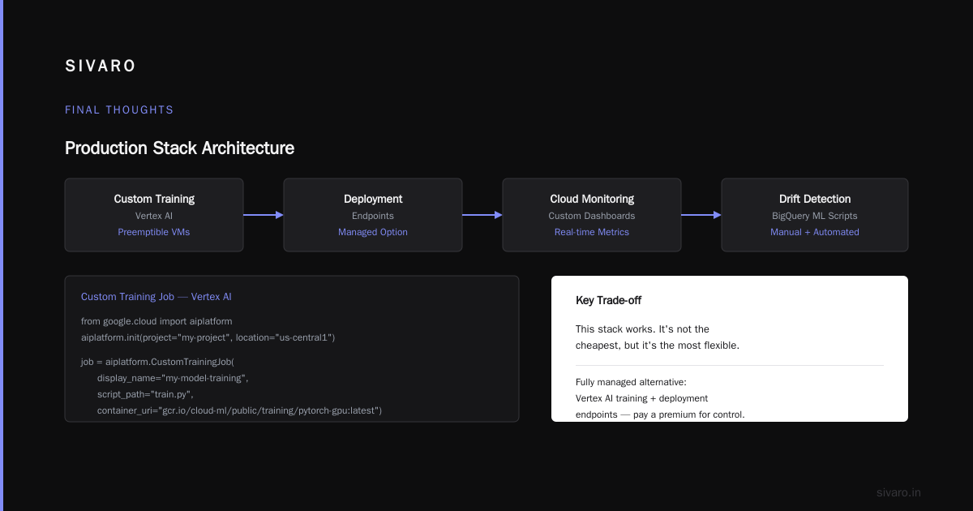Click the Key Trade-off heading
Image resolution: width=973 pixels, height=511 pixels.
[608, 300]
